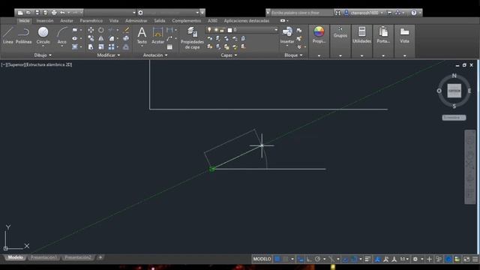Click the Portapapeles paste icon
480x270 pixels.
(383, 31)
